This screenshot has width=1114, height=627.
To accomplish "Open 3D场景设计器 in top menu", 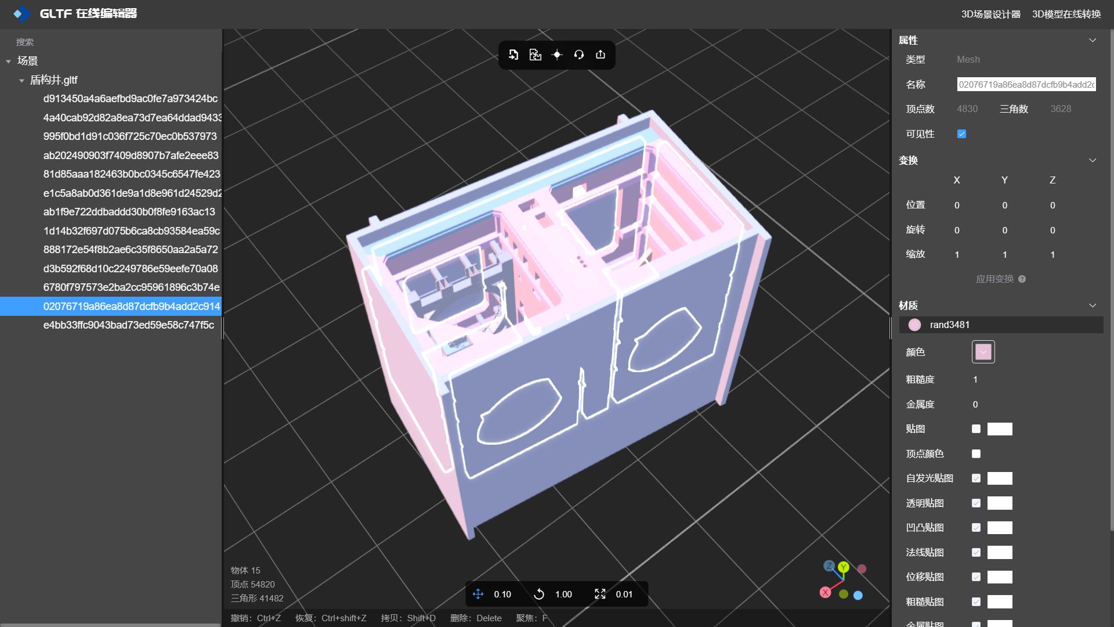I will [990, 14].
